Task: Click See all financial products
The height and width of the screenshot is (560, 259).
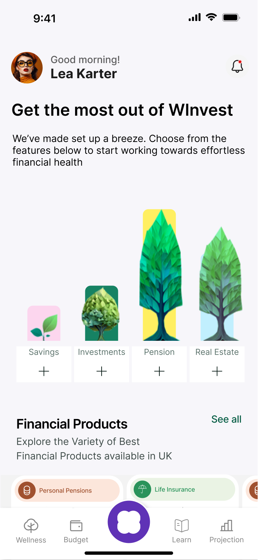Action: [x=226, y=419]
